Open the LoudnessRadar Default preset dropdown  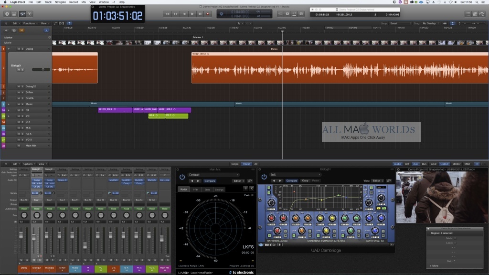(213, 175)
